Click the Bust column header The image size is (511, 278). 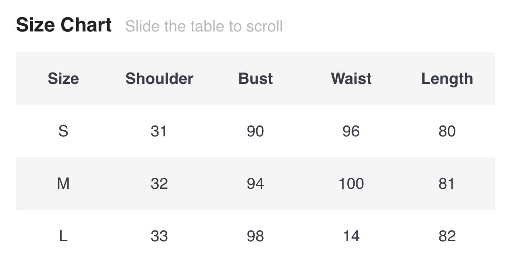pyautogui.click(x=255, y=79)
